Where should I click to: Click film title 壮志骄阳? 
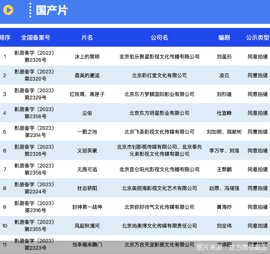87,188
